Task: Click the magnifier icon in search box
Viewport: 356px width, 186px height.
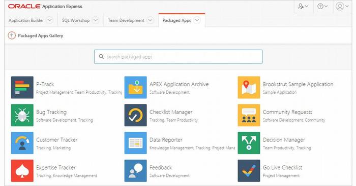Action: (101, 57)
